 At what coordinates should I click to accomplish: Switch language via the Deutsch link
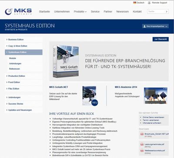pyautogui.click(x=141, y=3)
